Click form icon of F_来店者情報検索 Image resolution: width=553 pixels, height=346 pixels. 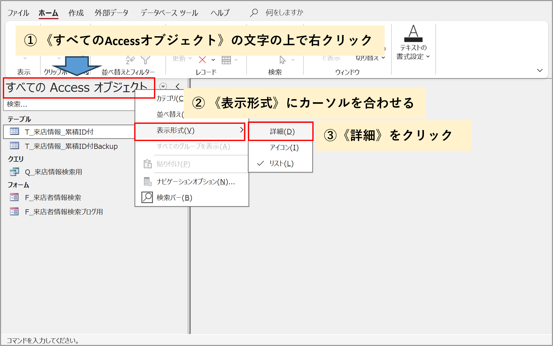pos(14,197)
